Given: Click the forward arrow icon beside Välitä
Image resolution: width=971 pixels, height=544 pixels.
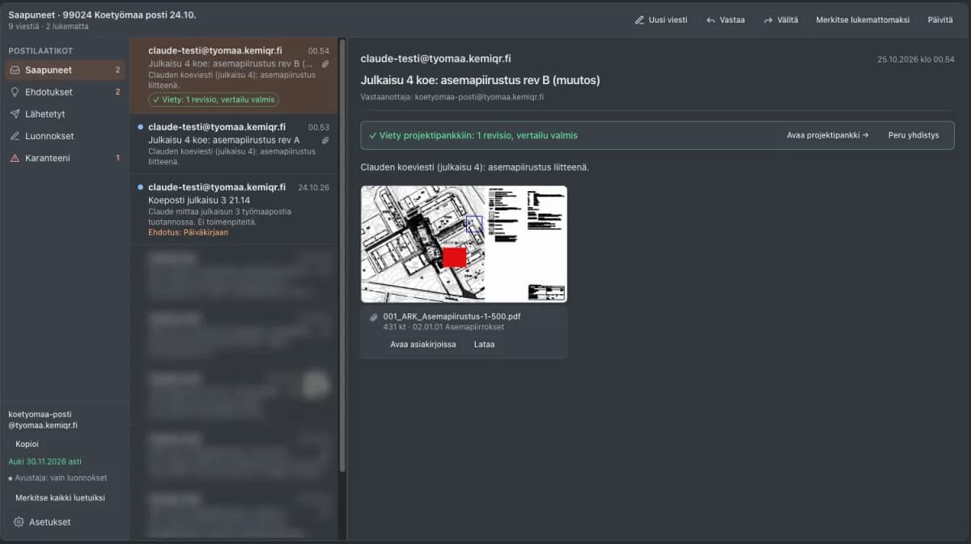Looking at the screenshot, I should tap(768, 20).
